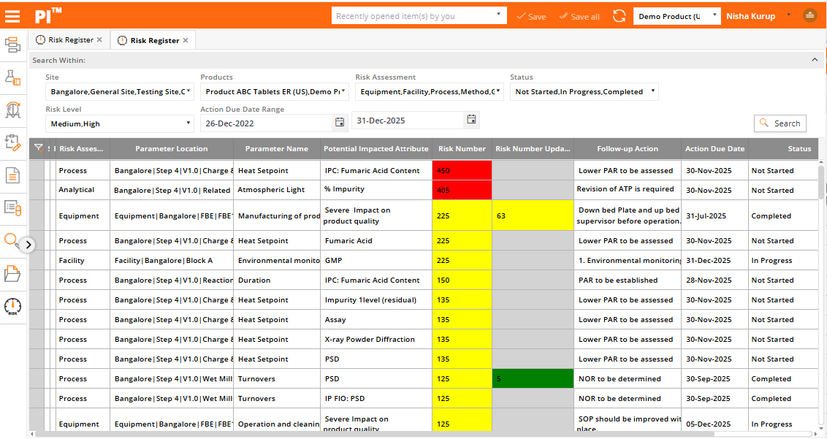Click the Search button
This screenshot has width=827, height=439.
[780, 123]
